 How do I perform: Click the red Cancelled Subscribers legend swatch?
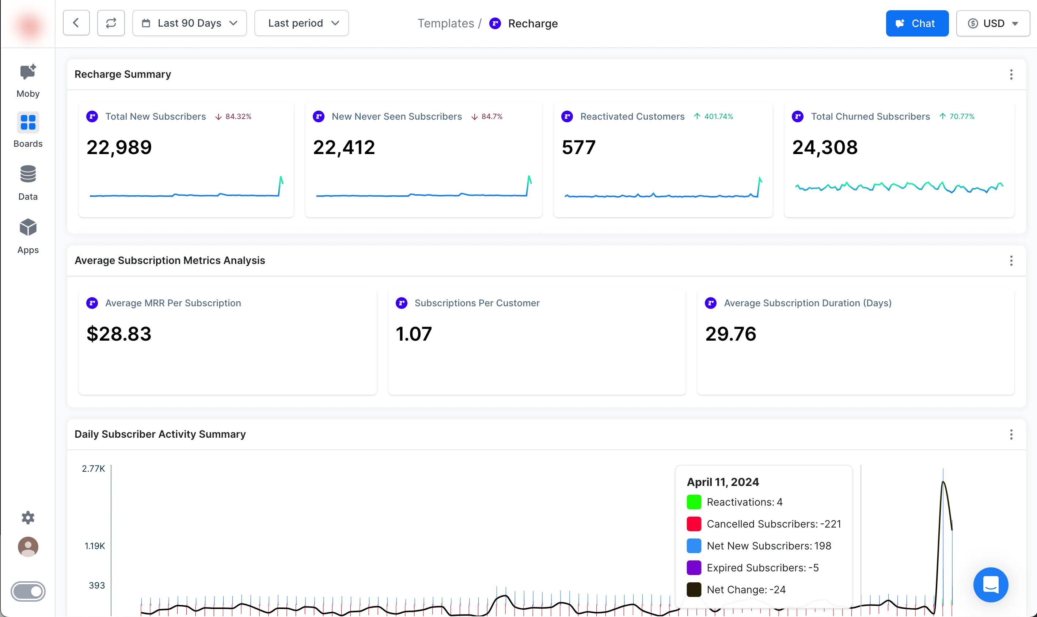click(x=694, y=524)
